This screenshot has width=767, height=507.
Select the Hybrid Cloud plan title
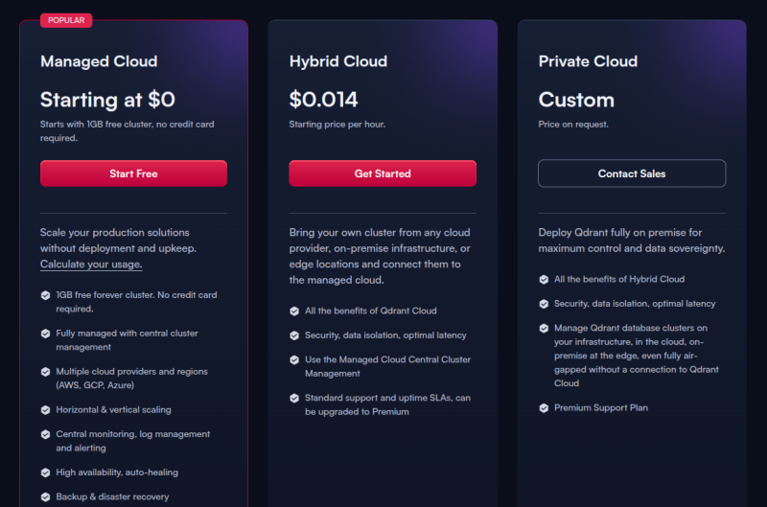click(338, 61)
